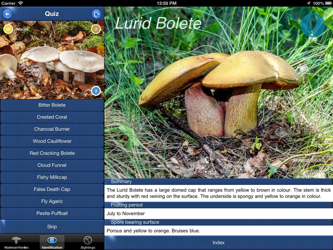Select Cloud Funnel as the answer
Screen dimensions: 333x250
52,165
